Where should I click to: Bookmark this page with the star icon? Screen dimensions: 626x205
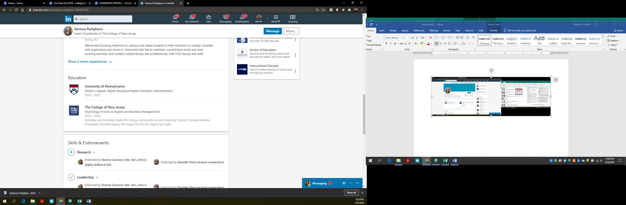[323, 10]
